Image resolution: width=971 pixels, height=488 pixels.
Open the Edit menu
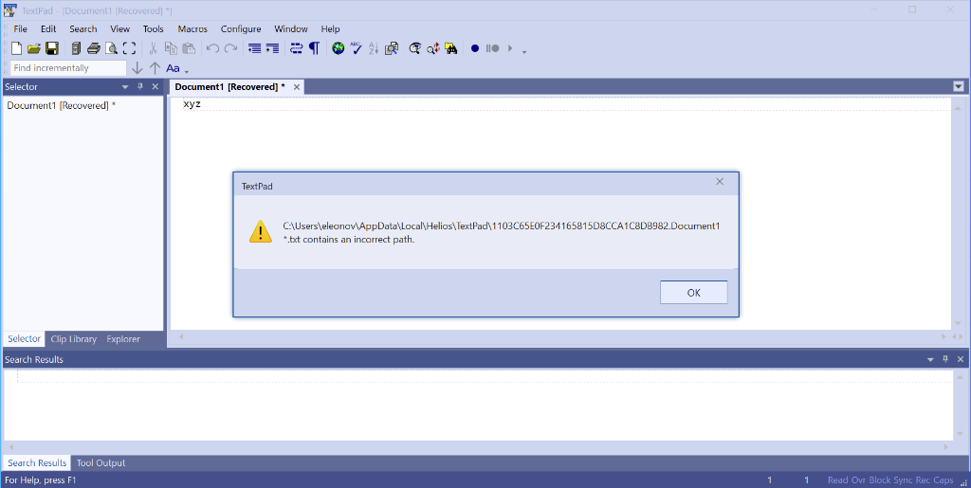[x=48, y=29]
